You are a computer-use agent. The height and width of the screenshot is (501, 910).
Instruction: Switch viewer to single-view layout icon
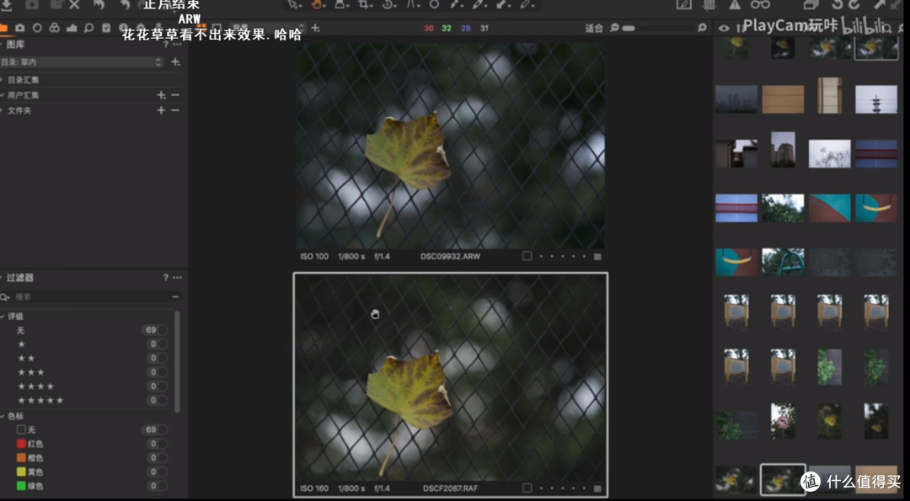[x=217, y=28]
